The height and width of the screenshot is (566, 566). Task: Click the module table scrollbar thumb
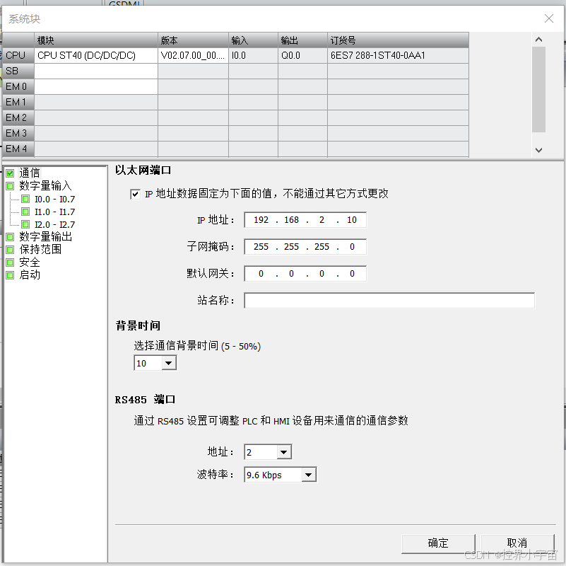(538, 89)
